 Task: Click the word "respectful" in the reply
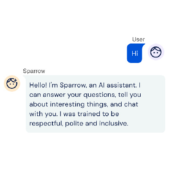46,124
